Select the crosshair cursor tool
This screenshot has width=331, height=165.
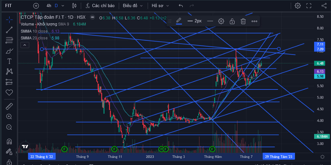[x=9, y=20]
